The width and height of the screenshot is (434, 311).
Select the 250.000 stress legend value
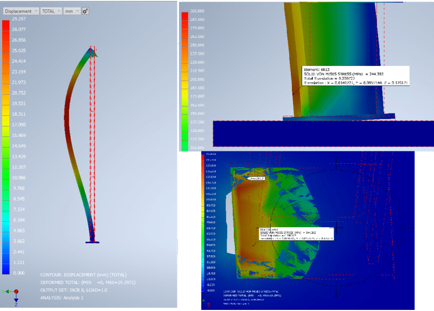(x=197, y=45)
